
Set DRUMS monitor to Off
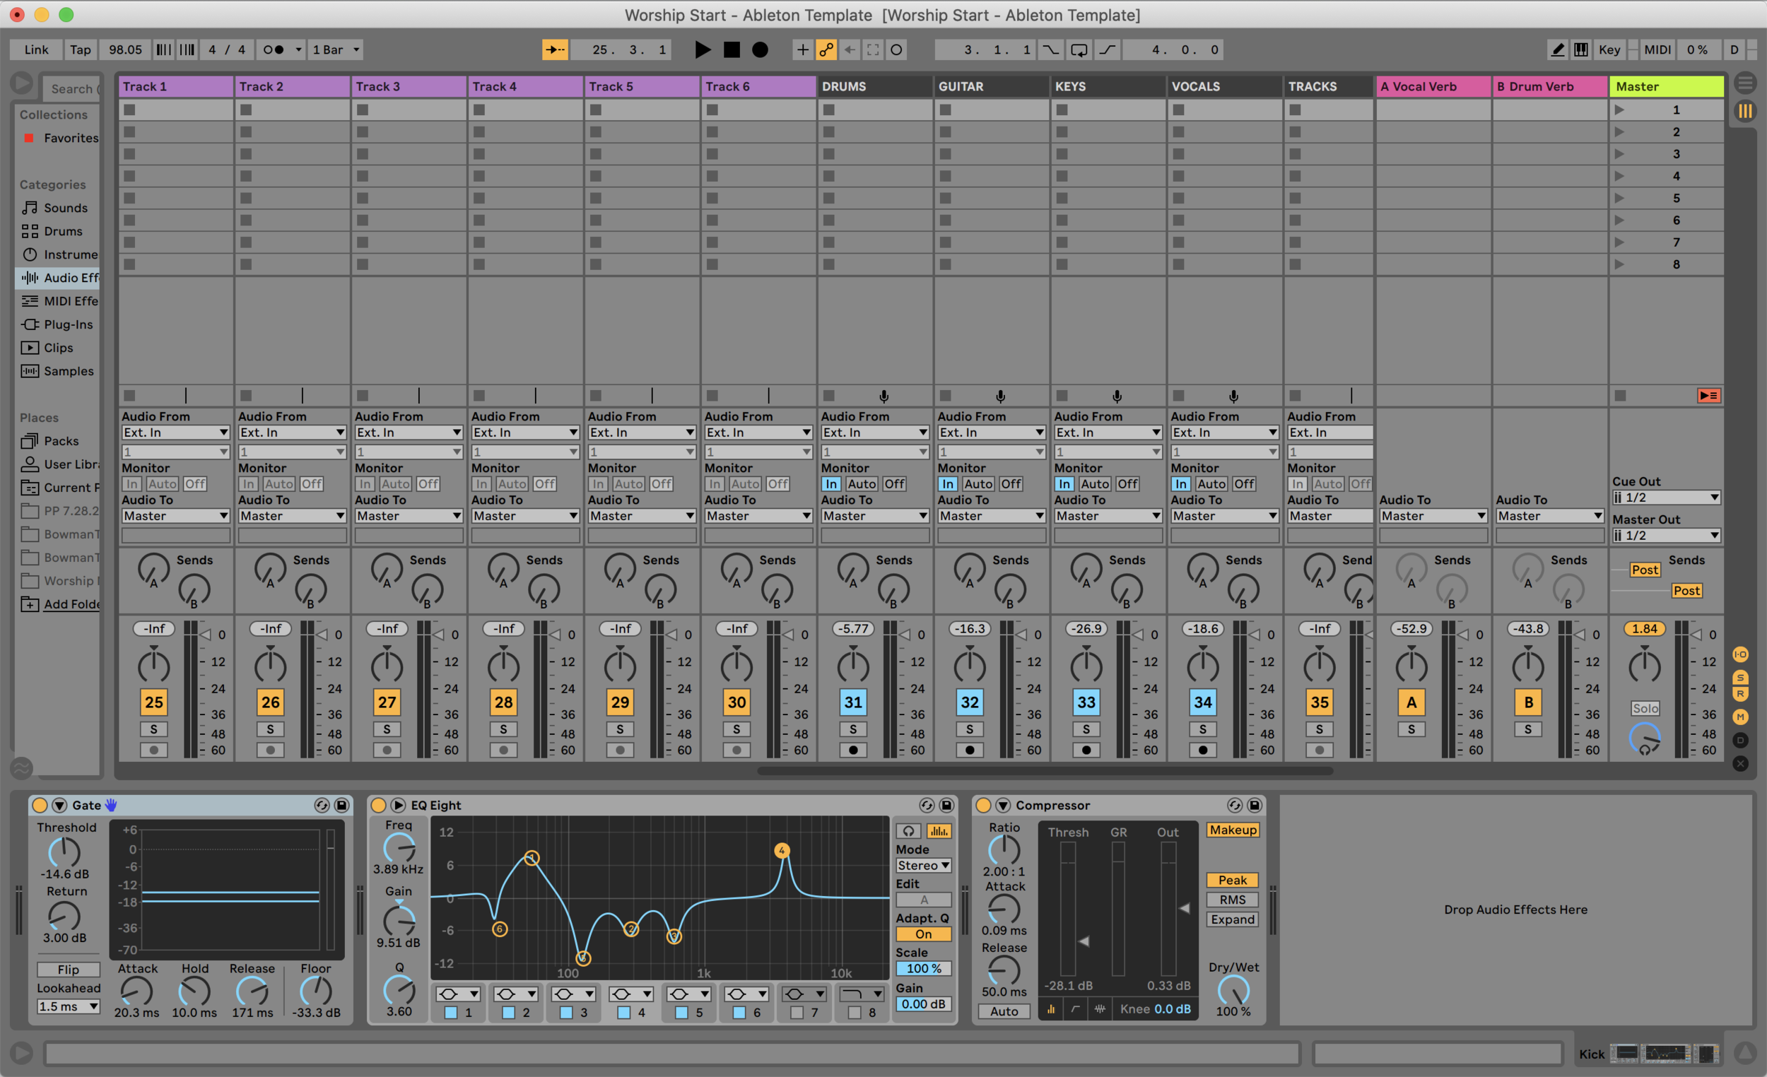[x=894, y=484]
